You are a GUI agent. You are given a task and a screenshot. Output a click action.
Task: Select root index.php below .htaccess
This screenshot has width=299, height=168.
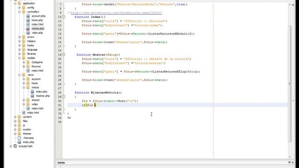[x=28, y=142]
